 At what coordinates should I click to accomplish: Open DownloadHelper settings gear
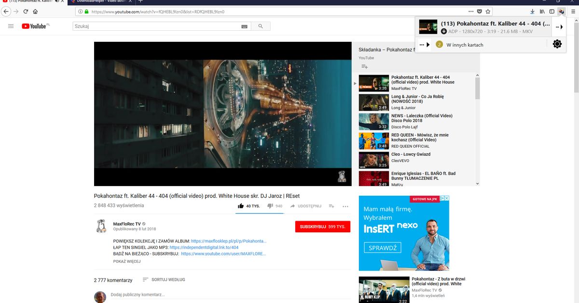click(557, 43)
